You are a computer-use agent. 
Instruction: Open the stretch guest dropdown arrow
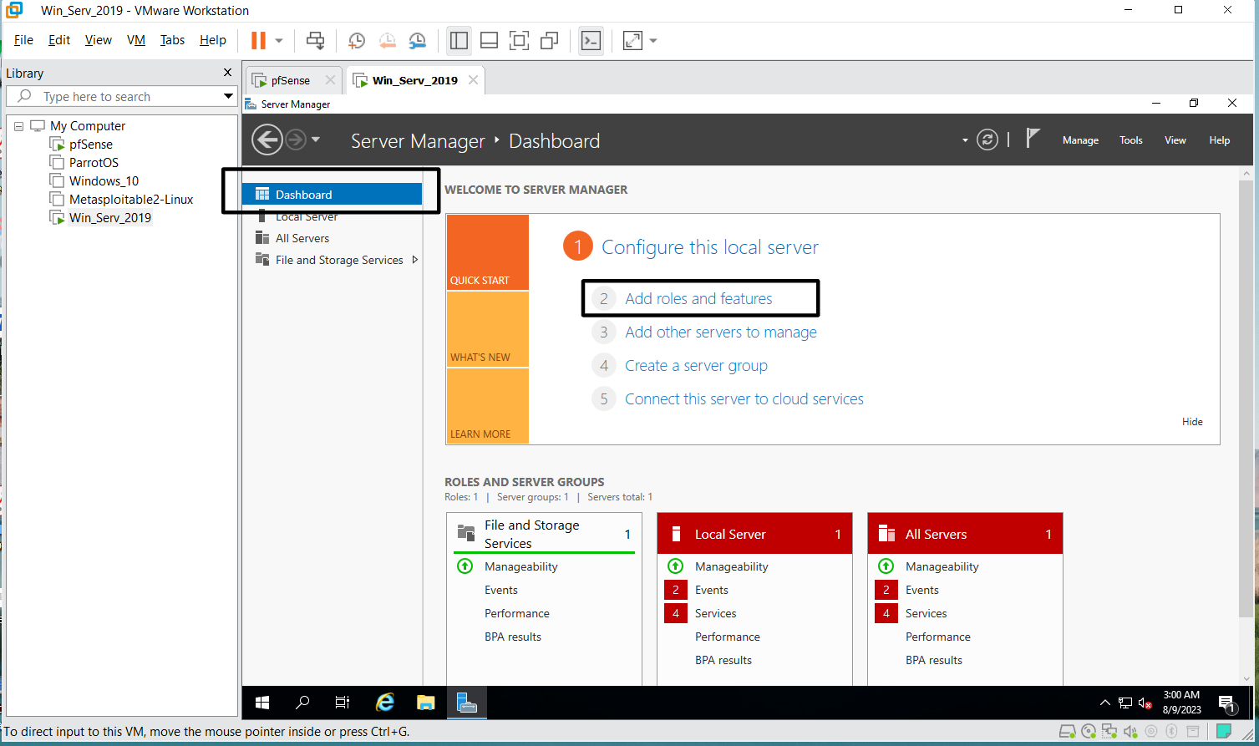tap(653, 40)
